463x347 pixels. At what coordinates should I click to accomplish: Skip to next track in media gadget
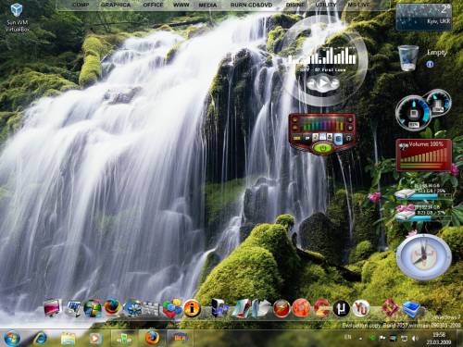coord(334,83)
